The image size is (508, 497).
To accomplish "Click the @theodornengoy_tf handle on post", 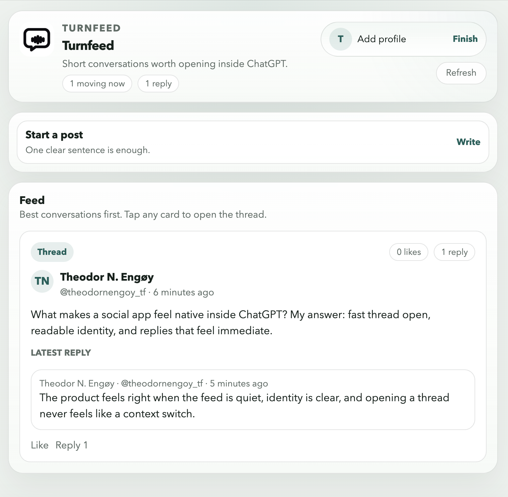I will point(103,292).
